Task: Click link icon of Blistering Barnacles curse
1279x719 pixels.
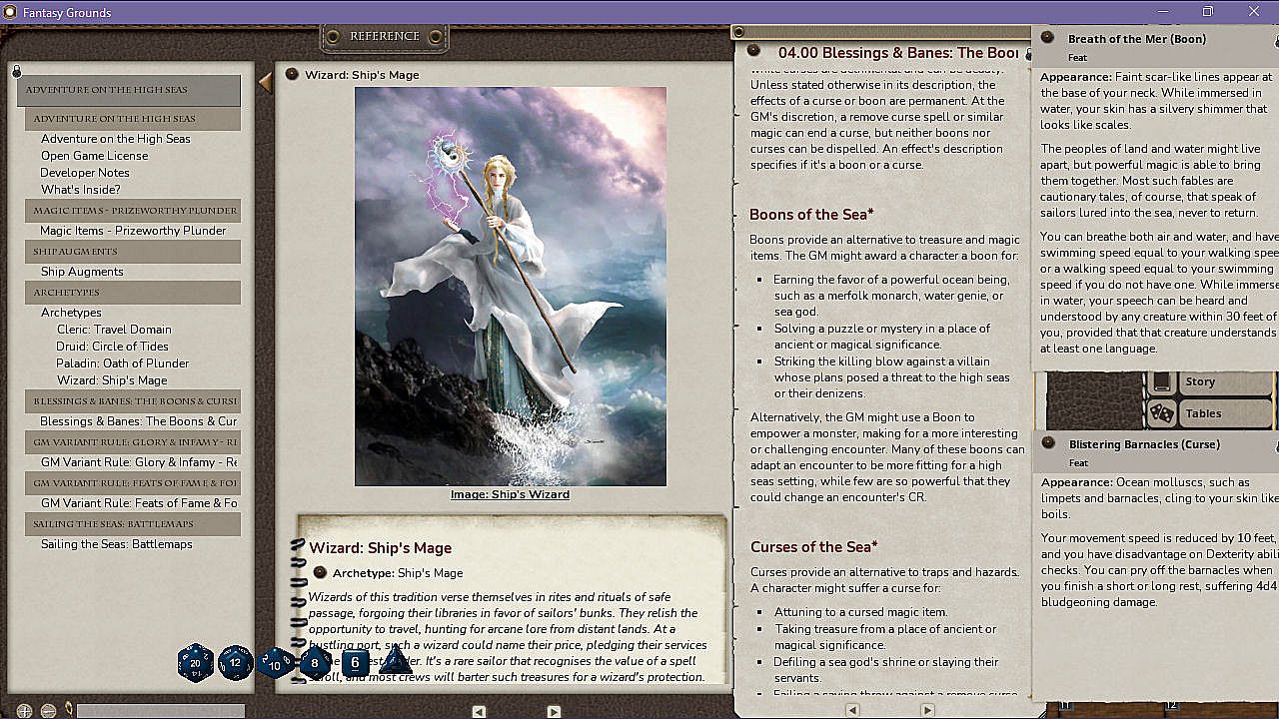Action: (1047, 442)
